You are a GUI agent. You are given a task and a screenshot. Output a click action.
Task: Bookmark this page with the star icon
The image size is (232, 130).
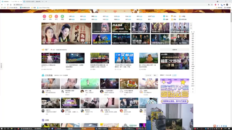(212, 5)
